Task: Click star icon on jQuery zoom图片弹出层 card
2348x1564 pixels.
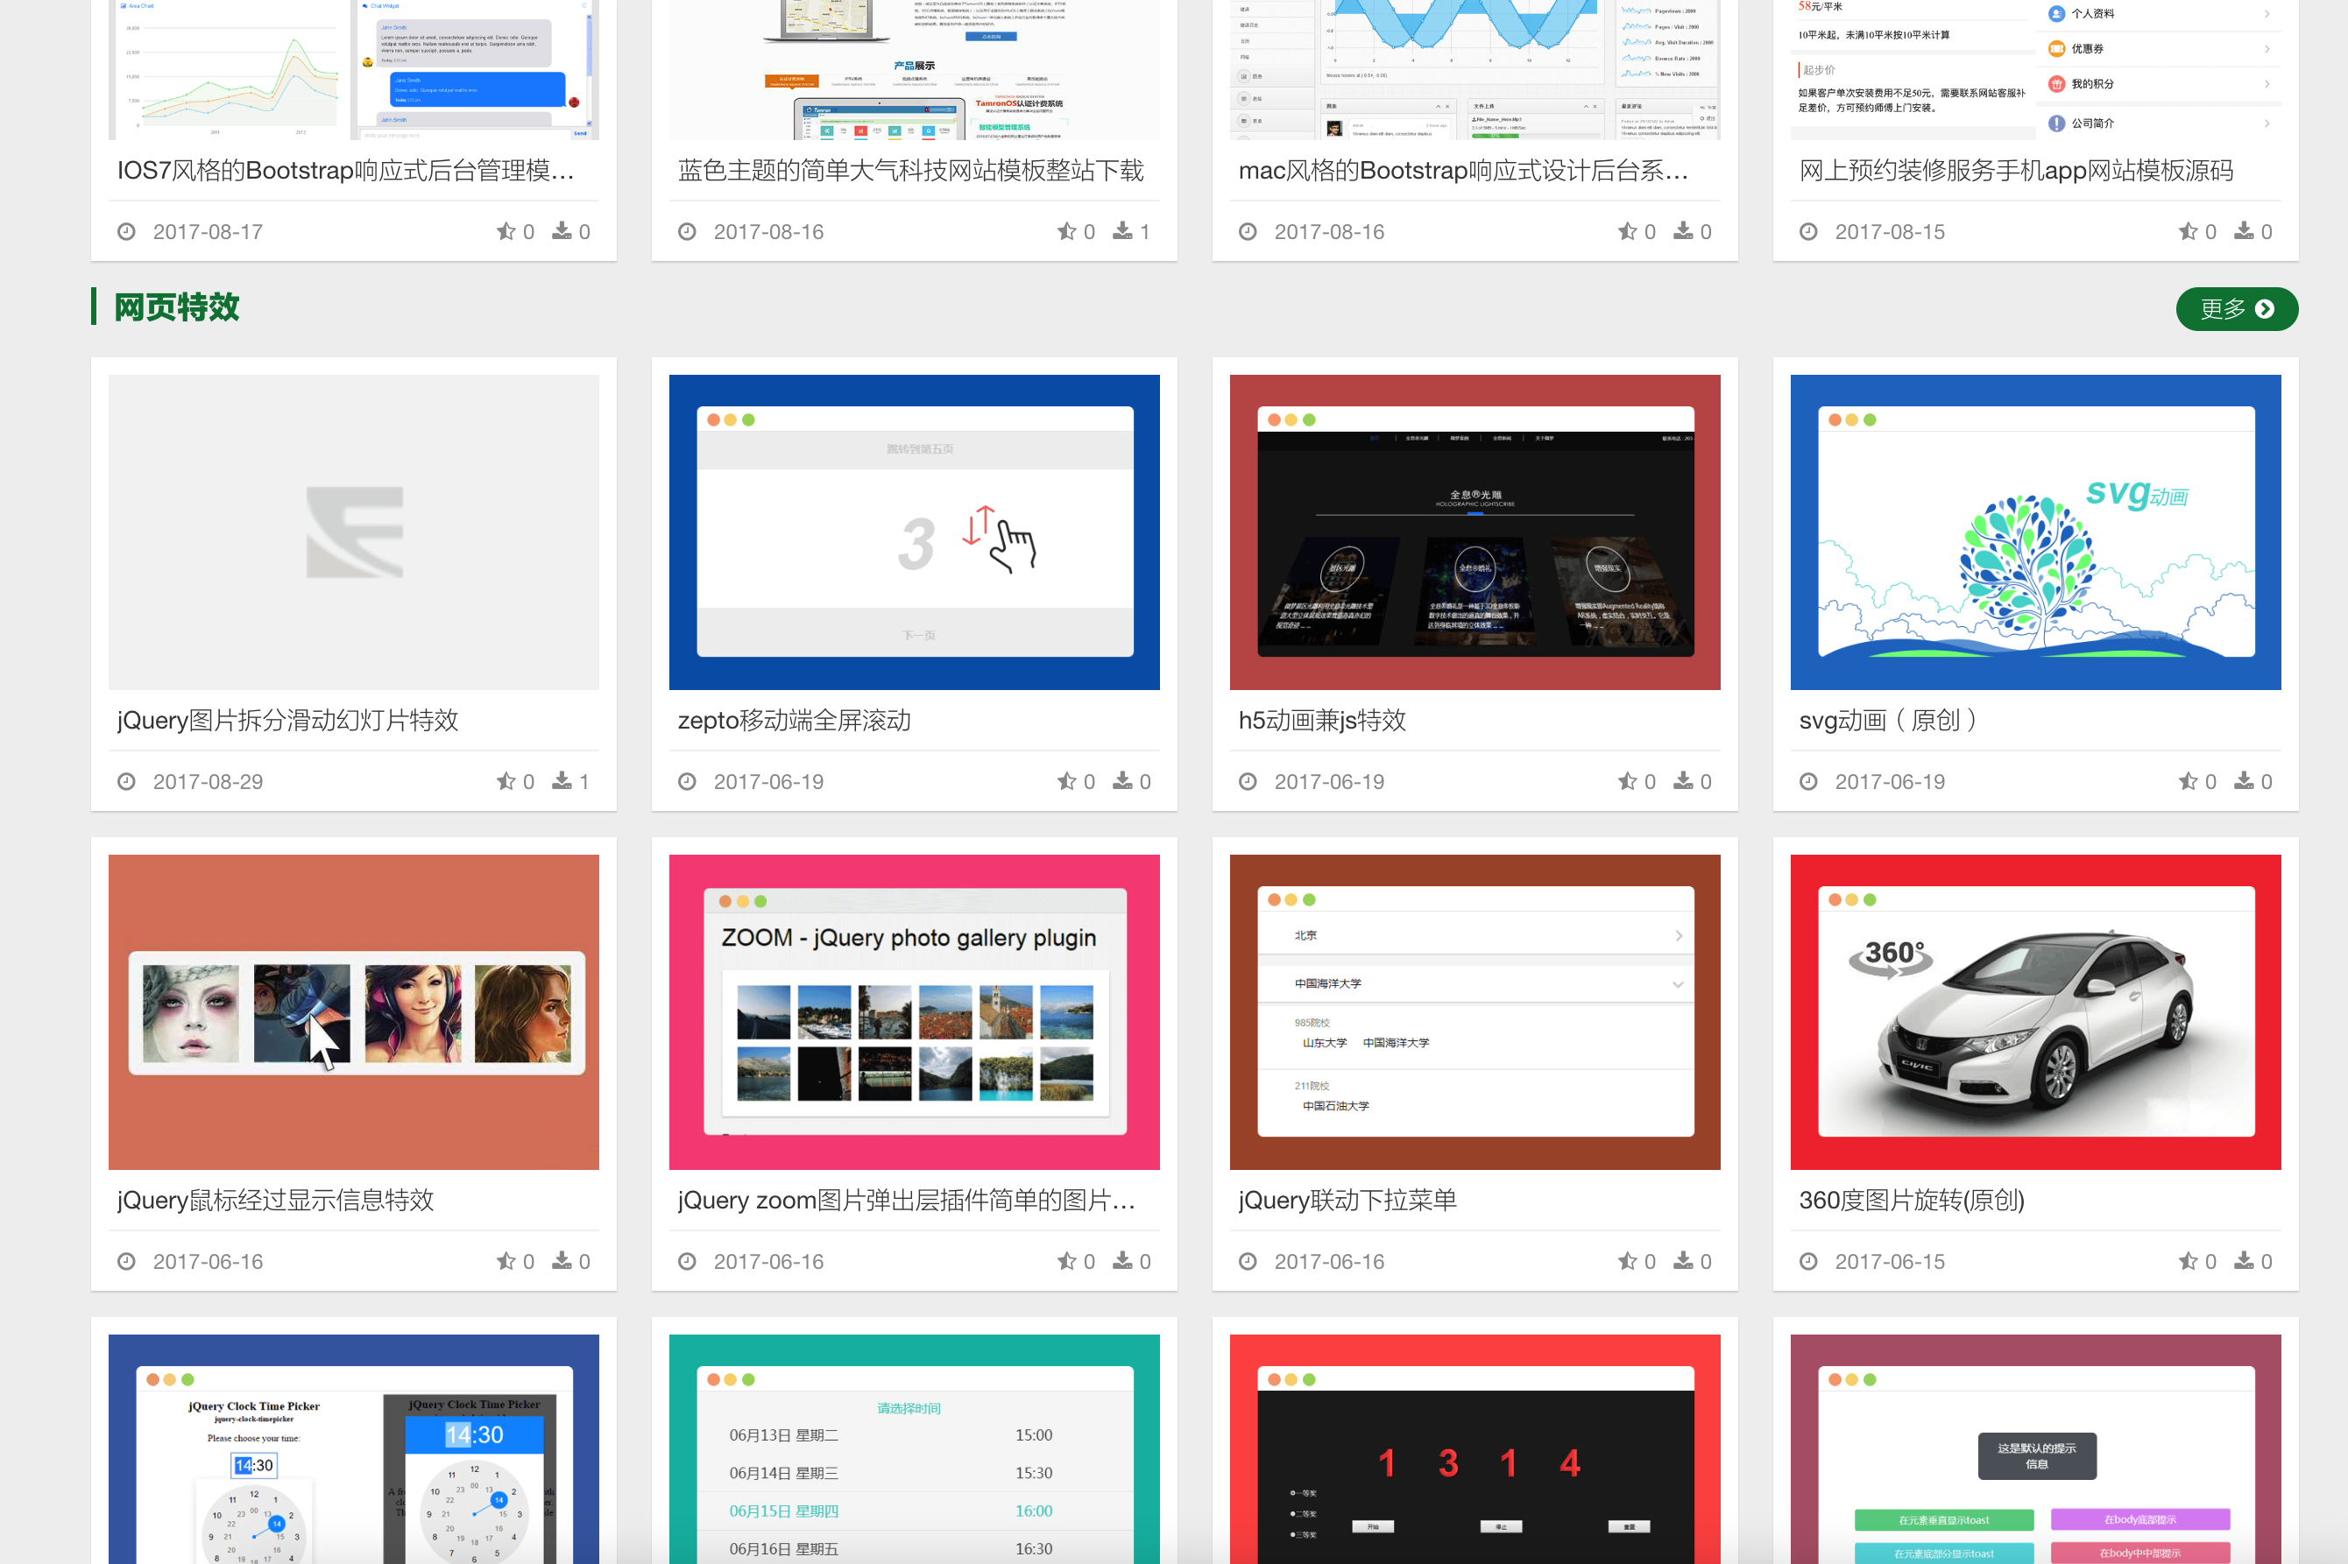Action: (x=1067, y=1261)
